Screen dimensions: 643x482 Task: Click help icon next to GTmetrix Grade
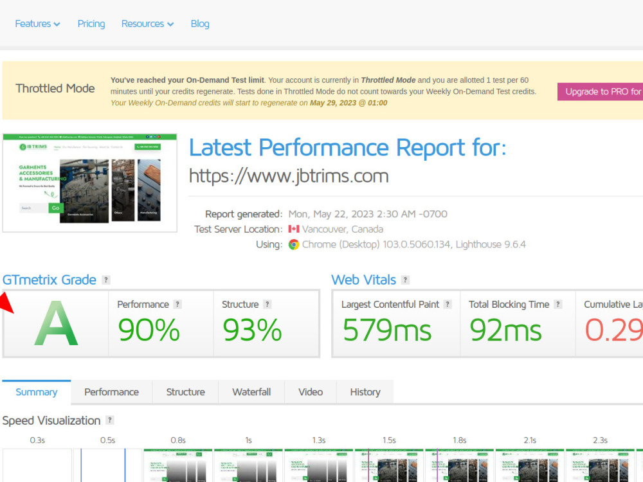point(106,280)
